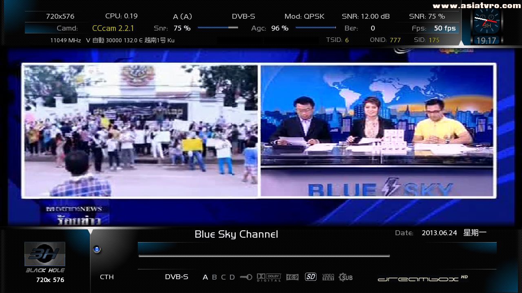522x293 pixels.
Task: Click the 16:9 aspect ratio icon
Action: 292,277
